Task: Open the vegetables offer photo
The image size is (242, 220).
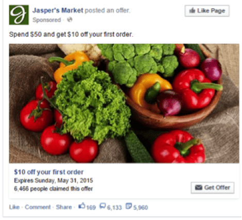Action: point(124,104)
